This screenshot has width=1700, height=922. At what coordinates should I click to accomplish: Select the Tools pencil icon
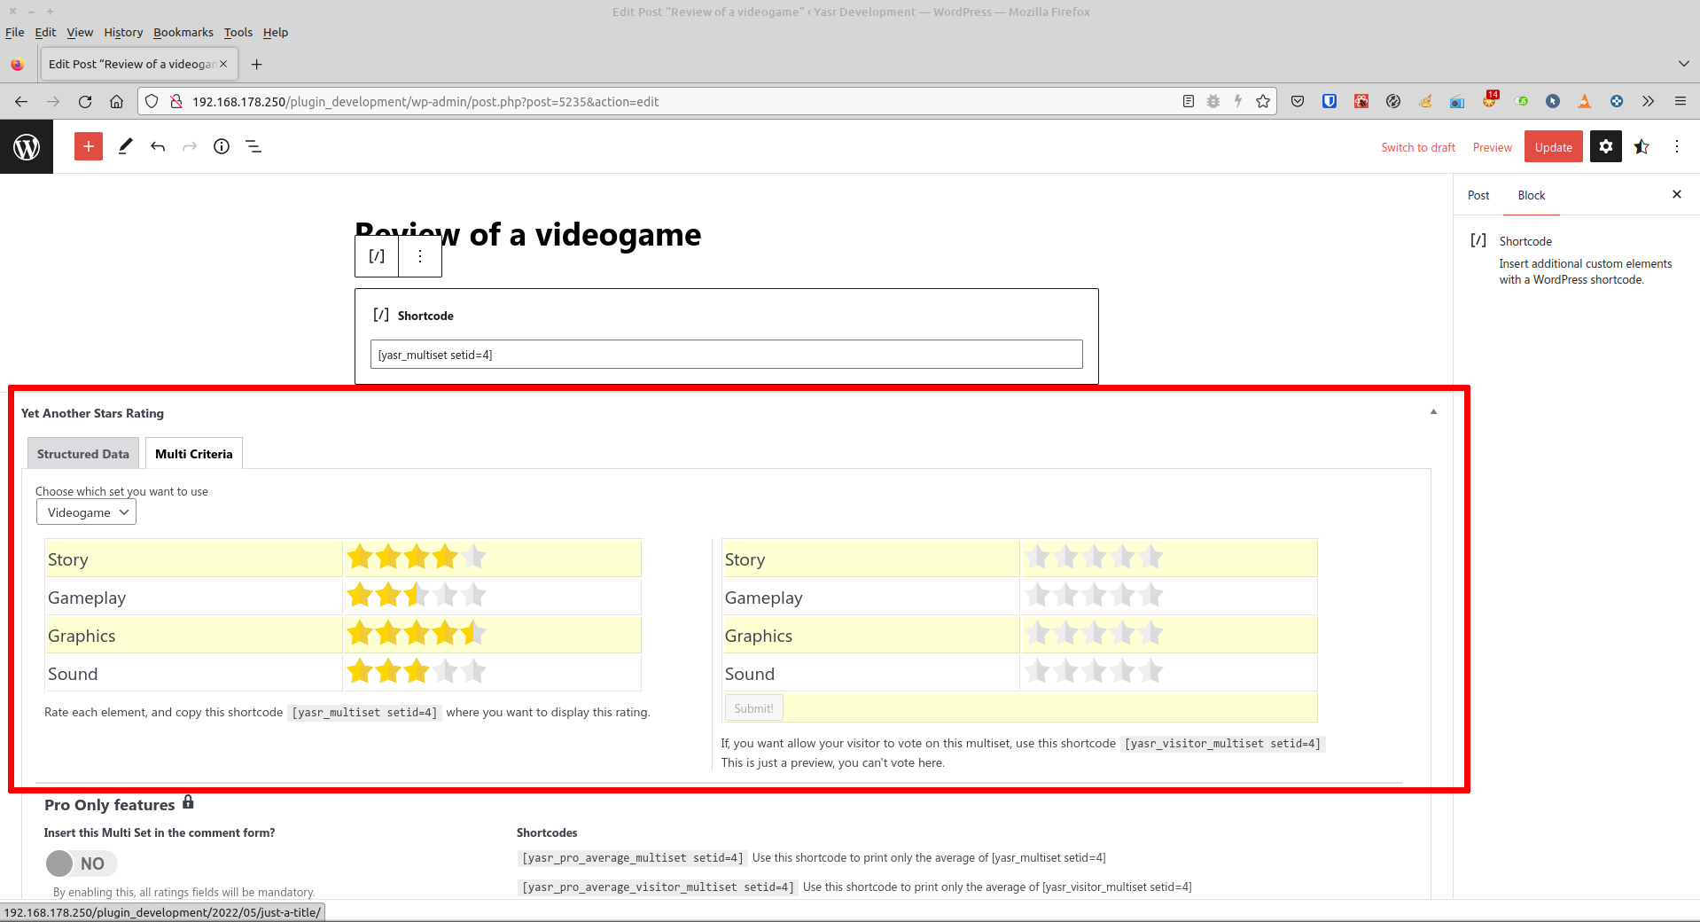[125, 147]
